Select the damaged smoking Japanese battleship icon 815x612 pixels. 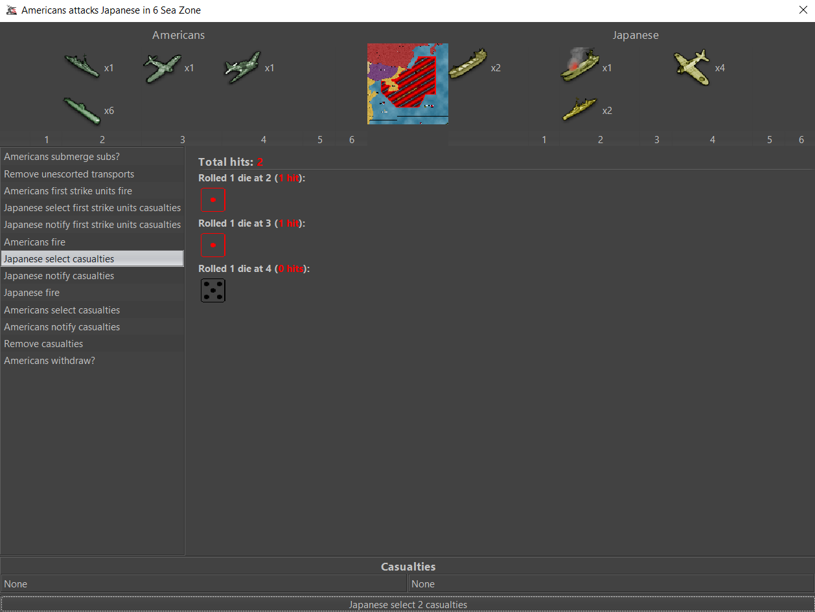point(579,65)
